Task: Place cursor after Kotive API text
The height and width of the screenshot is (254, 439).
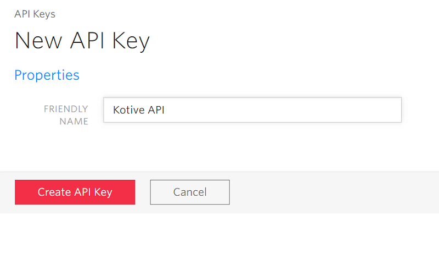Action: pyautogui.click(x=165, y=110)
